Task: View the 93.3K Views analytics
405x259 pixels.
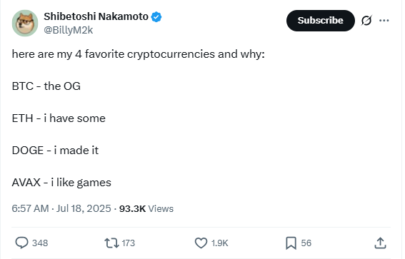Action: tap(146, 208)
